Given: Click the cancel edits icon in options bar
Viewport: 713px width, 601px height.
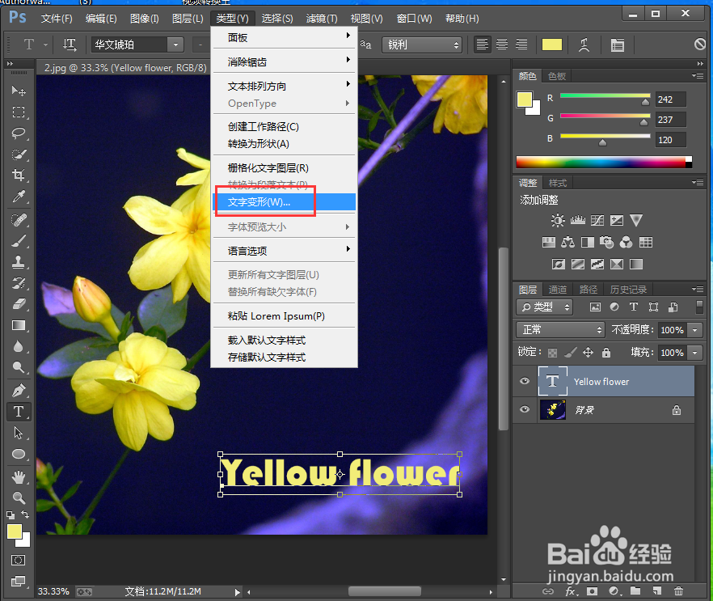Looking at the screenshot, I should coord(700,44).
